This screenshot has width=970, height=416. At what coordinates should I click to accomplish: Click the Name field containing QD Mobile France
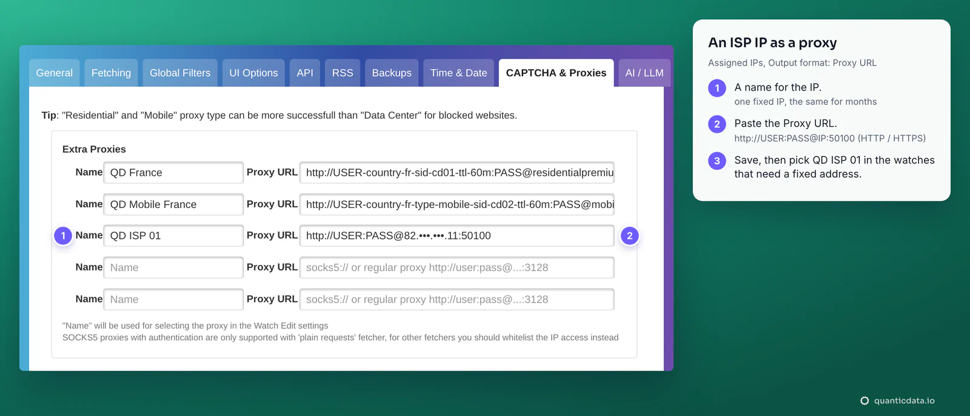pyautogui.click(x=173, y=204)
